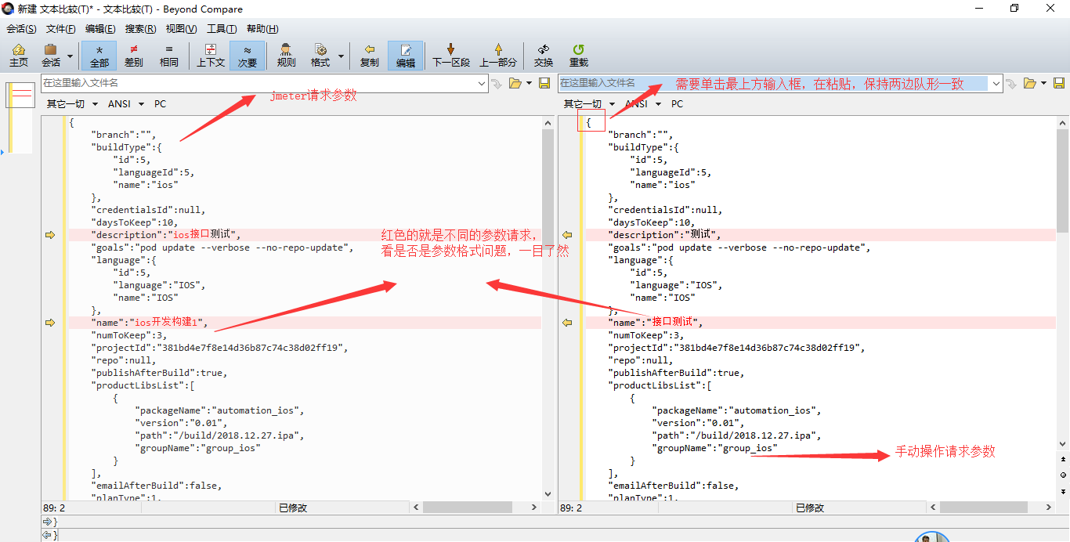Viewport: 1070px width, 542px height.
Task: Open the 会话 sessions button
Action: coord(51,56)
